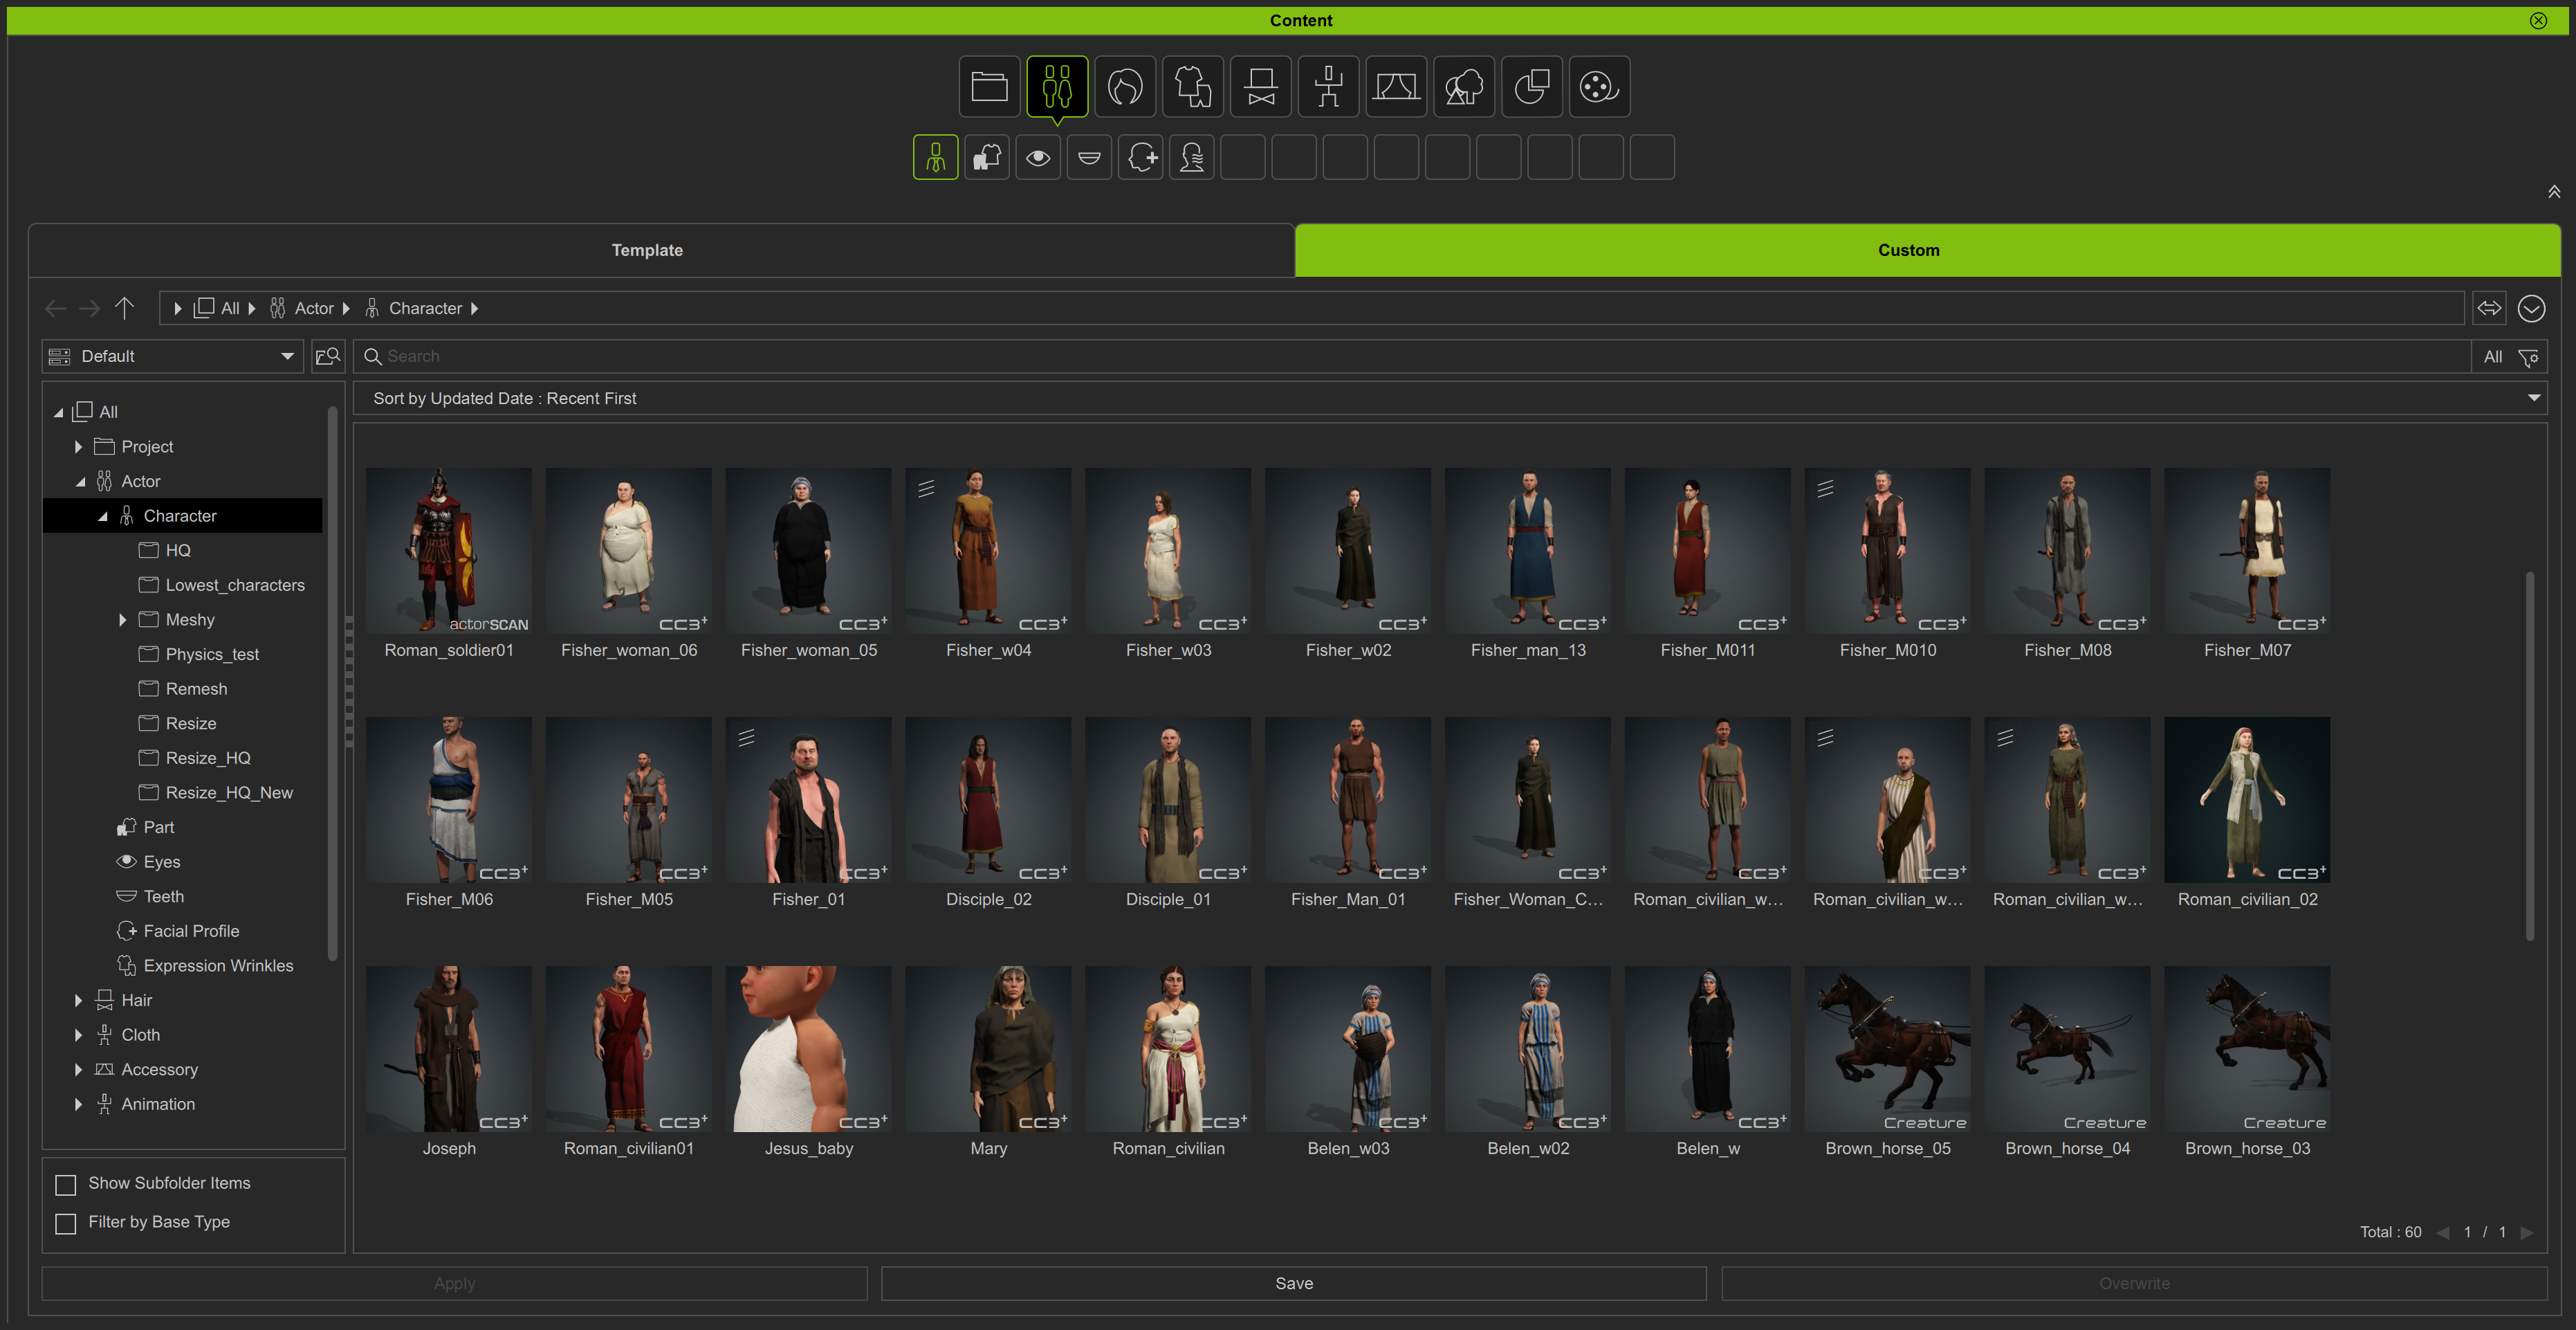2576x1330 pixels.
Task: Expand the Cloth tree node
Action: click(x=79, y=1035)
